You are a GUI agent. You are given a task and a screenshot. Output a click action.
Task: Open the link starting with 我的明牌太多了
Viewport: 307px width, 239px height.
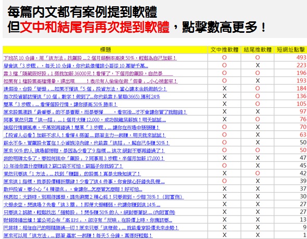point(84,158)
